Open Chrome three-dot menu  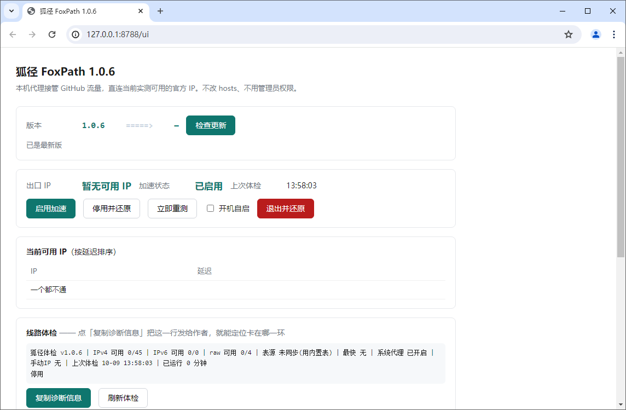click(613, 34)
